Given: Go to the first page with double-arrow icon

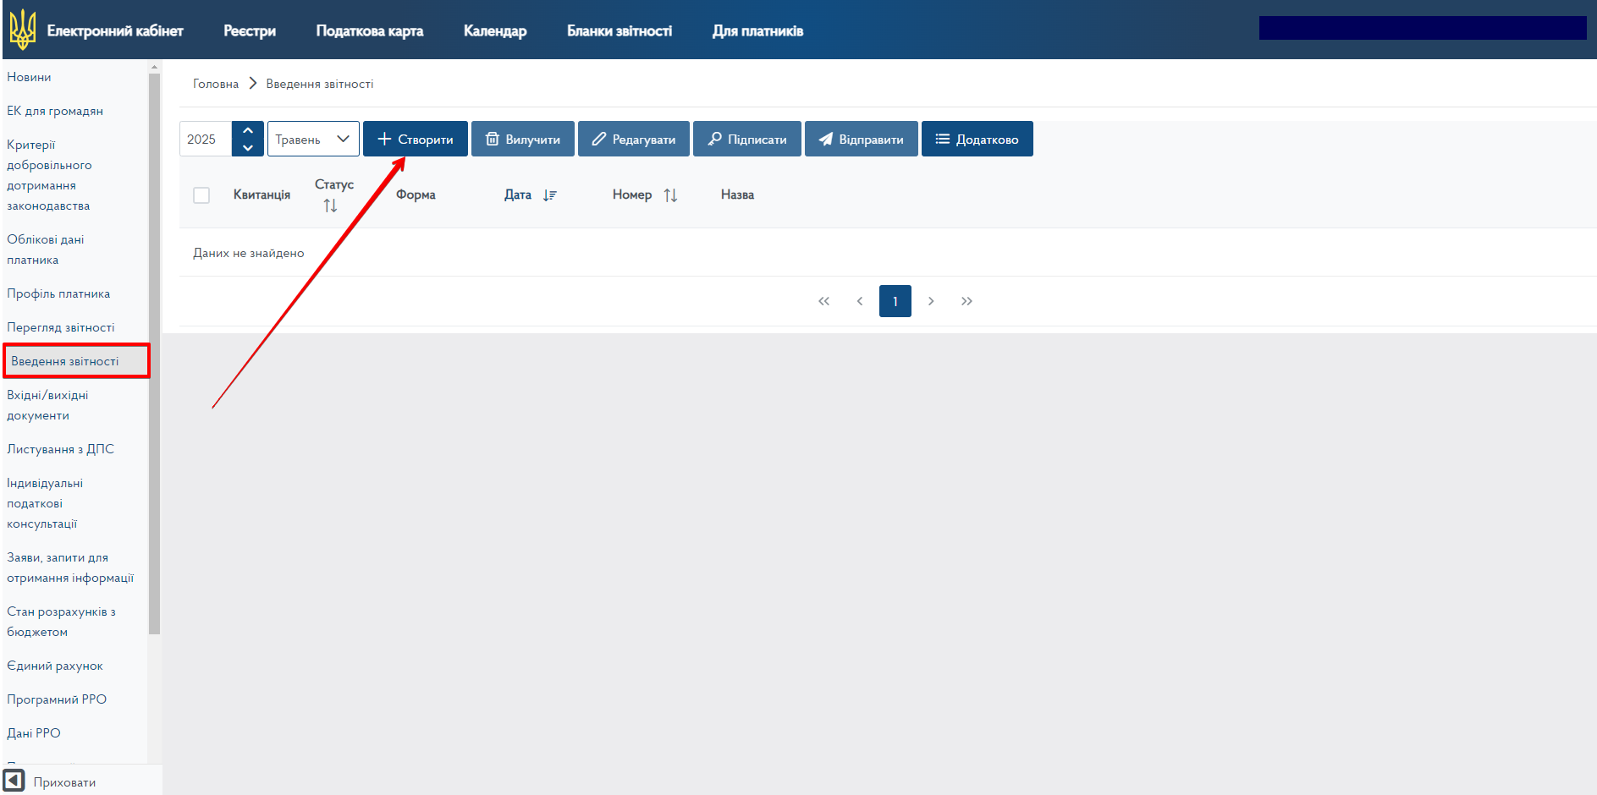Looking at the screenshot, I should point(823,301).
